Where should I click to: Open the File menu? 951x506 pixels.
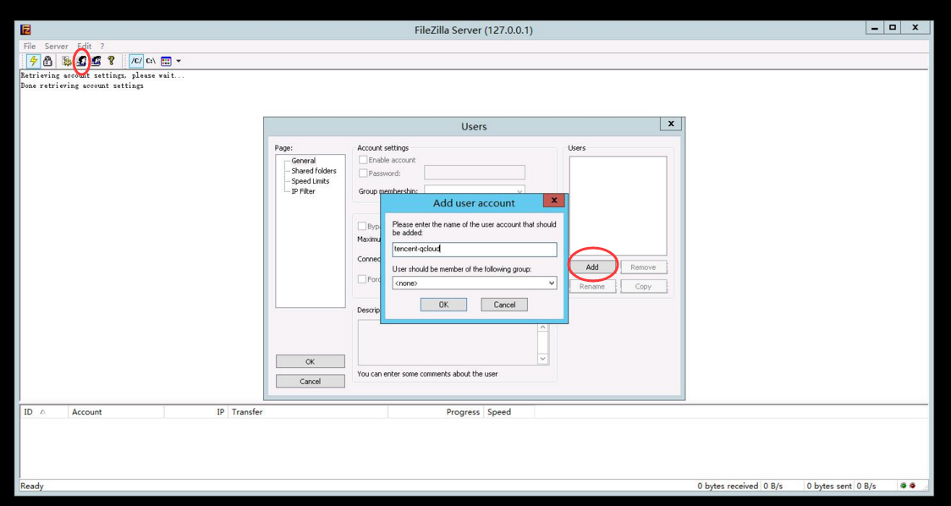pos(30,47)
